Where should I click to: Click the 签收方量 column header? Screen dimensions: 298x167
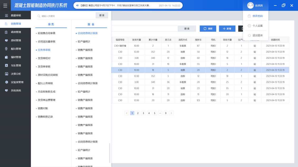click(227, 40)
